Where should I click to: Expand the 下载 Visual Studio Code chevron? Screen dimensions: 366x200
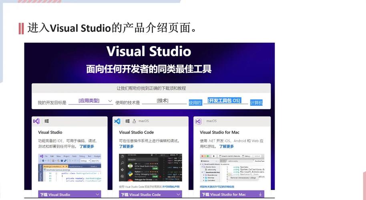pyautogui.click(x=178, y=194)
